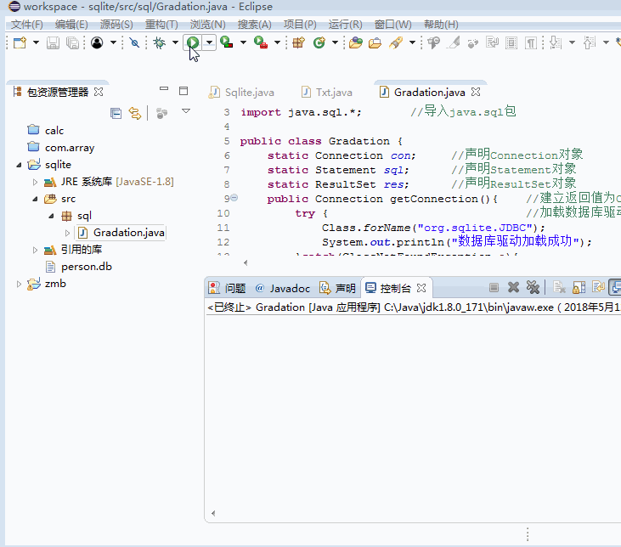Click the Coverage run icon

click(227, 42)
